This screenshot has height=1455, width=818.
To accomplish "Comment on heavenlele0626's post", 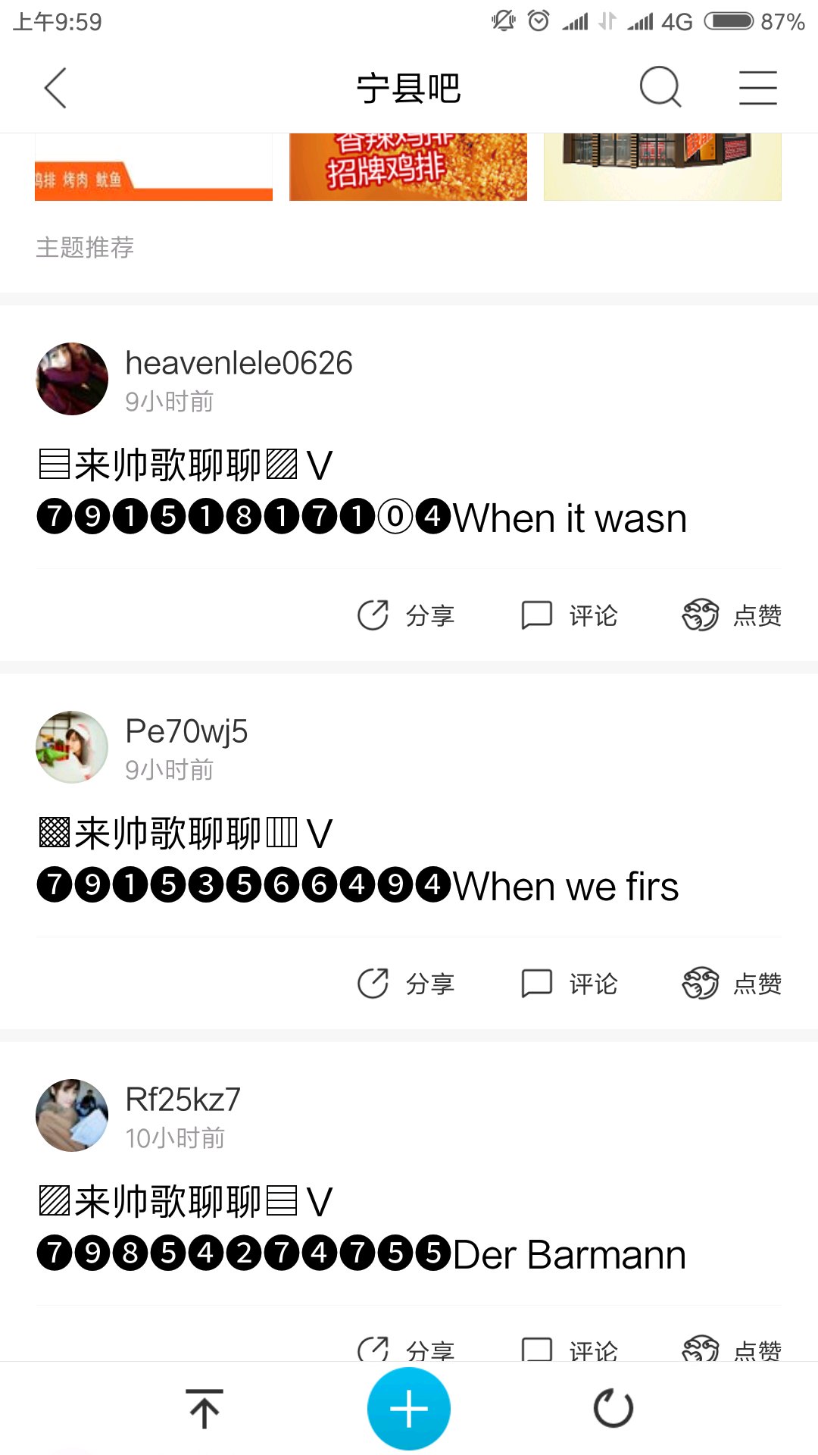I will [x=570, y=615].
